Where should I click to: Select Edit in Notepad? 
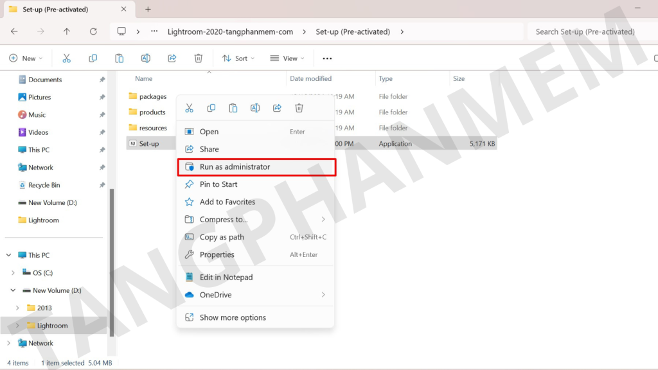point(255,277)
